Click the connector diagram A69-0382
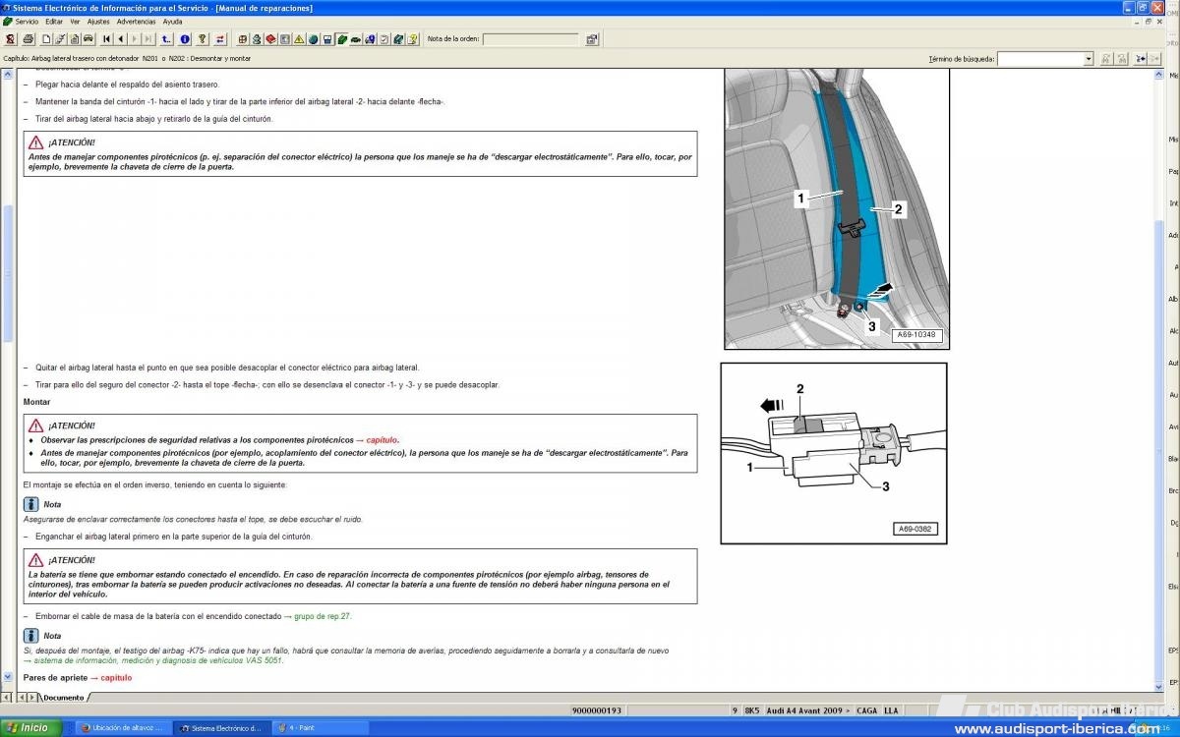1180x737 pixels. [x=834, y=453]
